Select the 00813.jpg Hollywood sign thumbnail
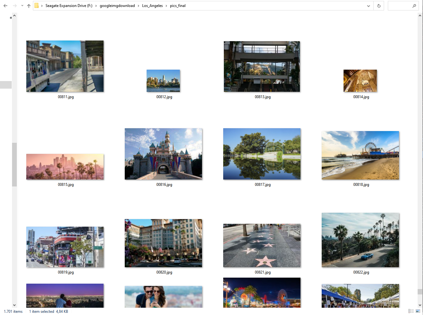This screenshot has width=423, height=315. tap(262, 66)
